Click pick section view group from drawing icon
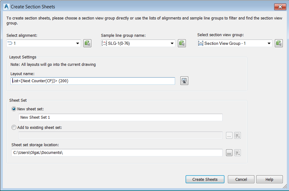Viewport: 289px width, 191px height. (x=279, y=43)
